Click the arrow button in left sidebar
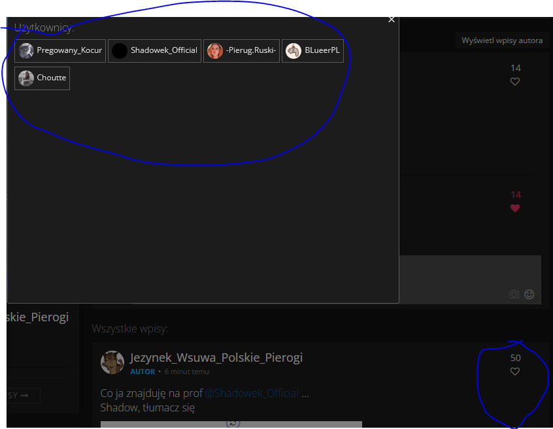The image size is (553, 429). (24, 396)
